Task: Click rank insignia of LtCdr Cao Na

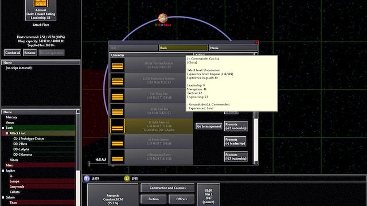Action: coord(117,111)
